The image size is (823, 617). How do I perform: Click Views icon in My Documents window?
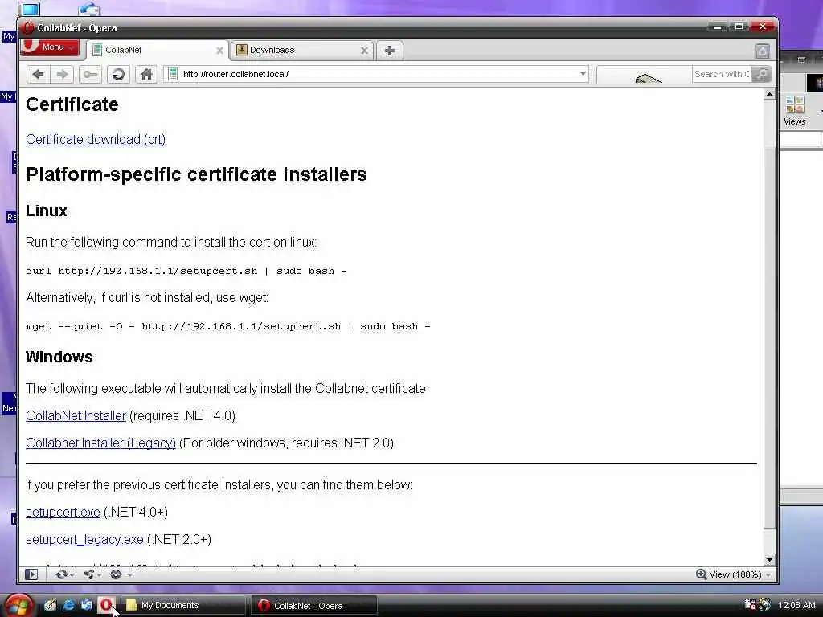point(795,111)
